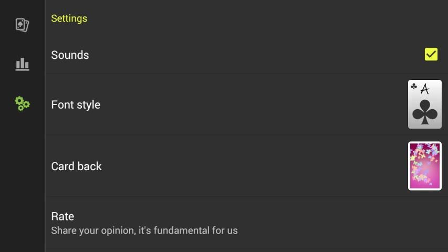This screenshot has height=252, width=448.
Task: Click the letter A on font preview card
Action: pos(425,88)
